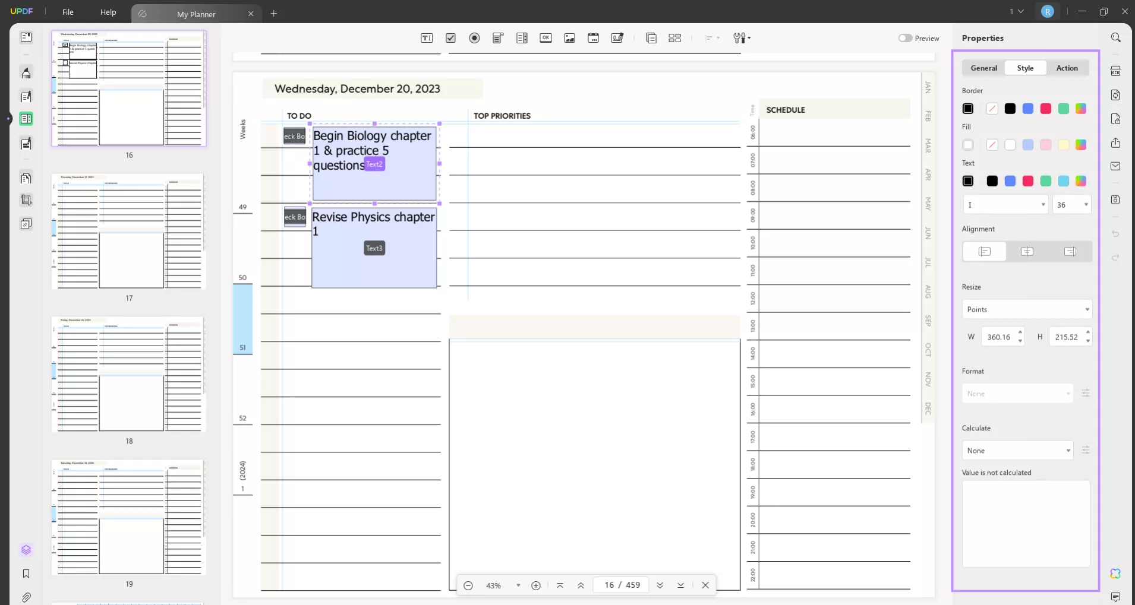
Task: Open the Resize units dropdown set to Points
Action: (x=1026, y=309)
